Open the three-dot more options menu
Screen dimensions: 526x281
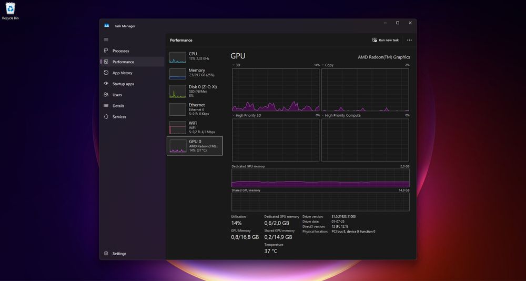pyautogui.click(x=409, y=40)
